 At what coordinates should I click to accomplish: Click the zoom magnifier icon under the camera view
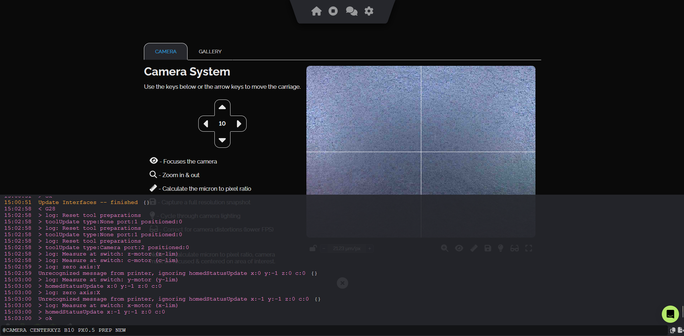[445, 248]
